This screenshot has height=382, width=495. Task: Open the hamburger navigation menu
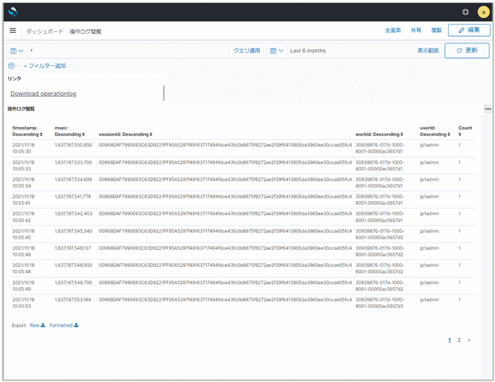[13, 31]
